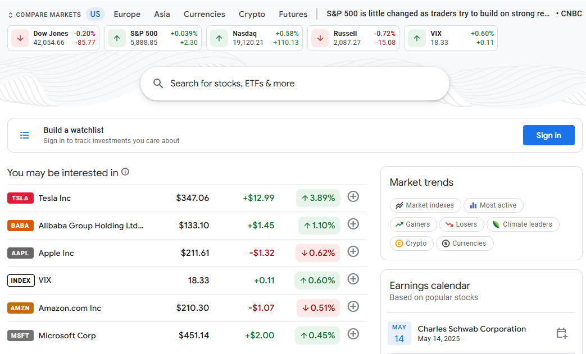Image resolution: width=586 pixels, height=354 pixels.
Task: Click the INDEX badge next to VIX
Action: pyautogui.click(x=21, y=281)
